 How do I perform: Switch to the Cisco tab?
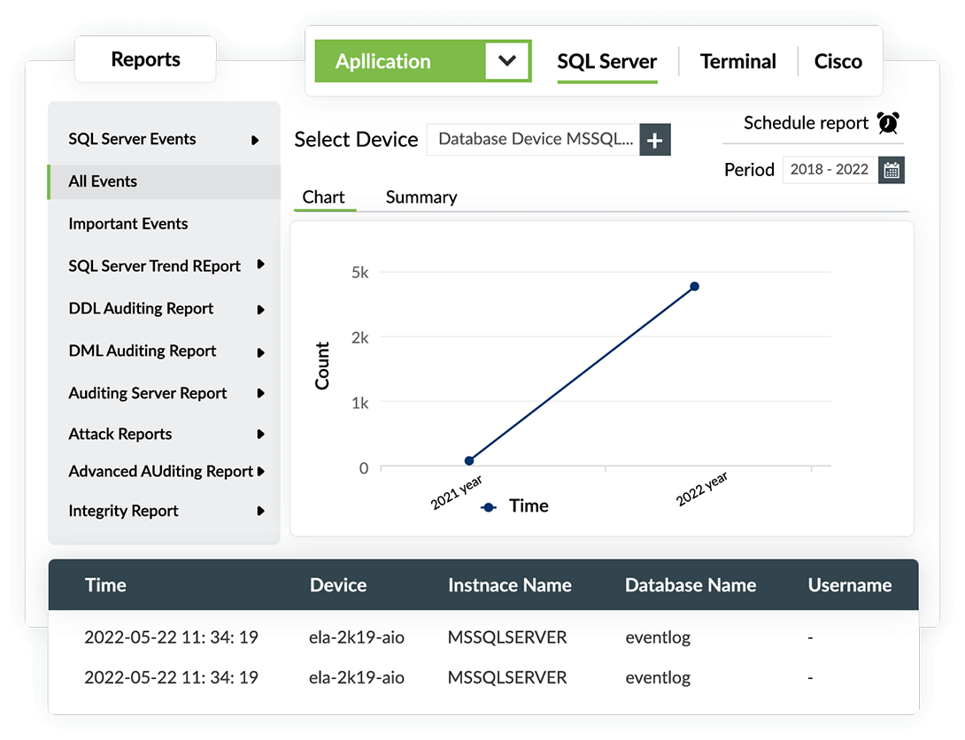pyautogui.click(x=838, y=61)
